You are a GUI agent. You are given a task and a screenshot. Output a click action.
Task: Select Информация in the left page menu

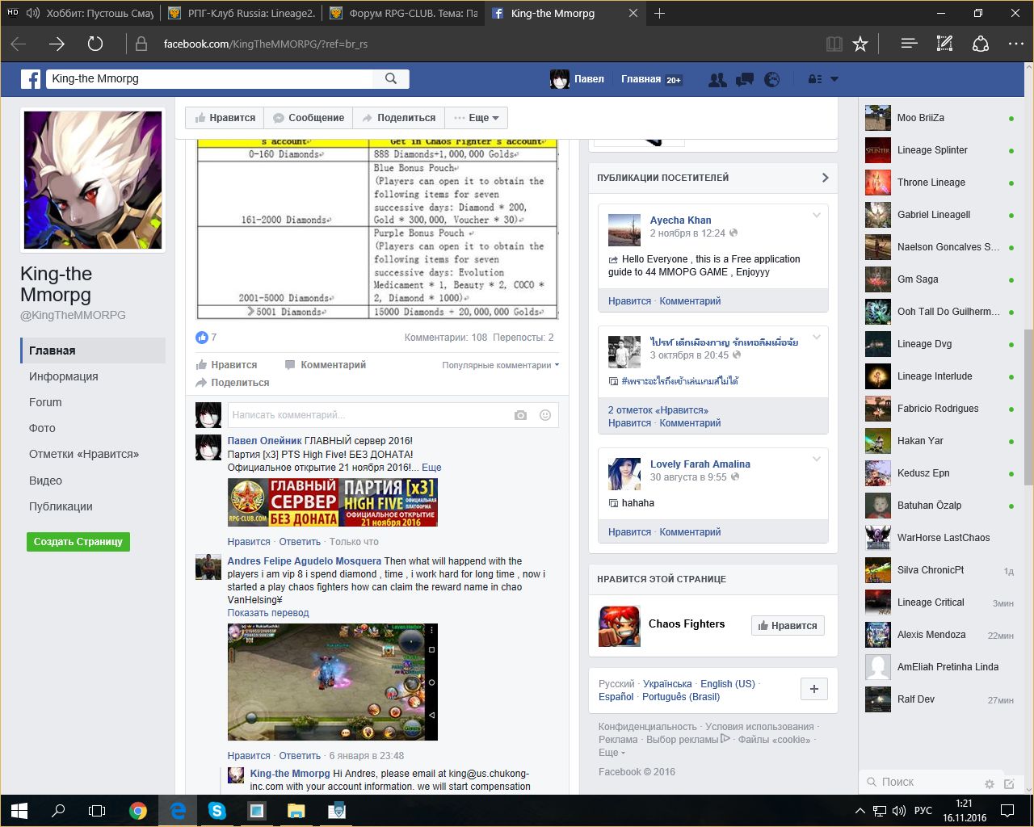(x=64, y=376)
